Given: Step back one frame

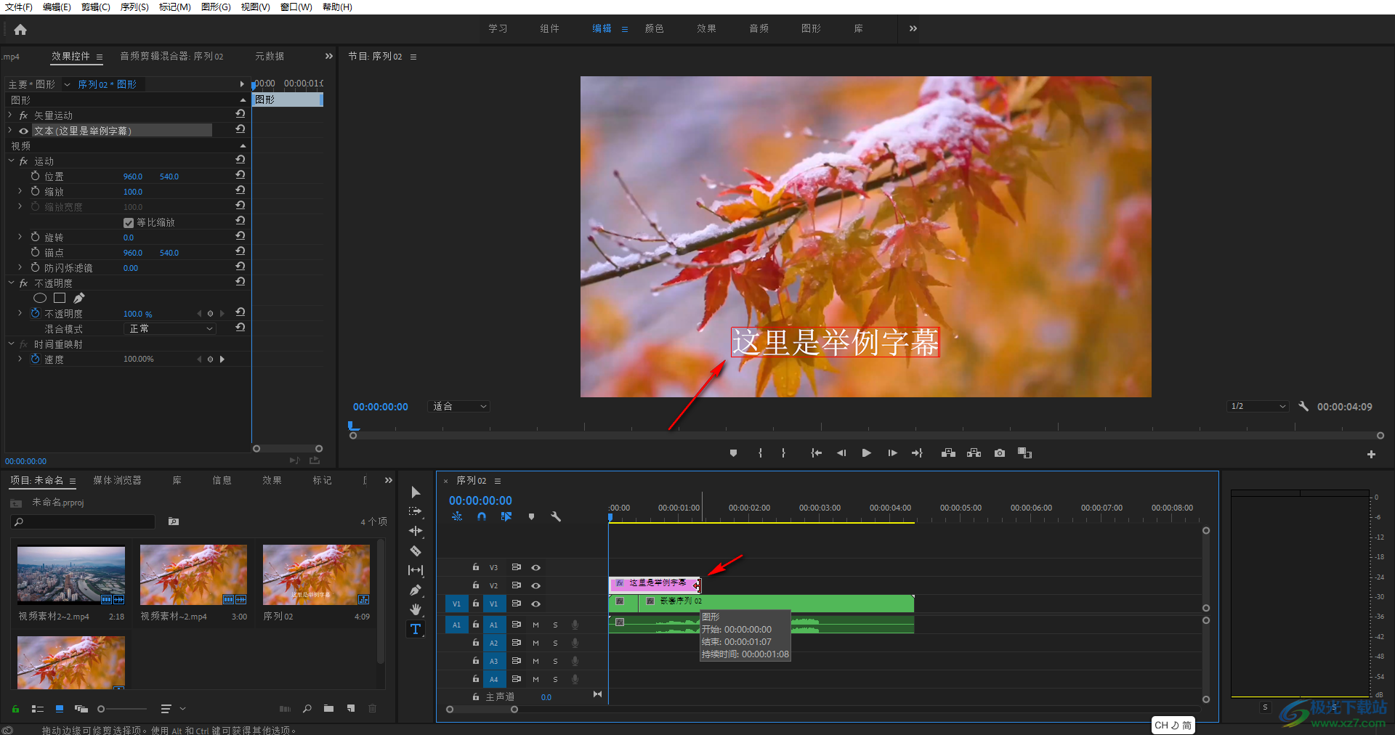Looking at the screenshot, I should coord(841,453).
